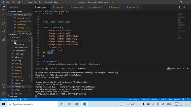The height and width of the screenshot is (107, 191).
Task: Maximize the panel with the up chevron
Action: click(184, 69)
